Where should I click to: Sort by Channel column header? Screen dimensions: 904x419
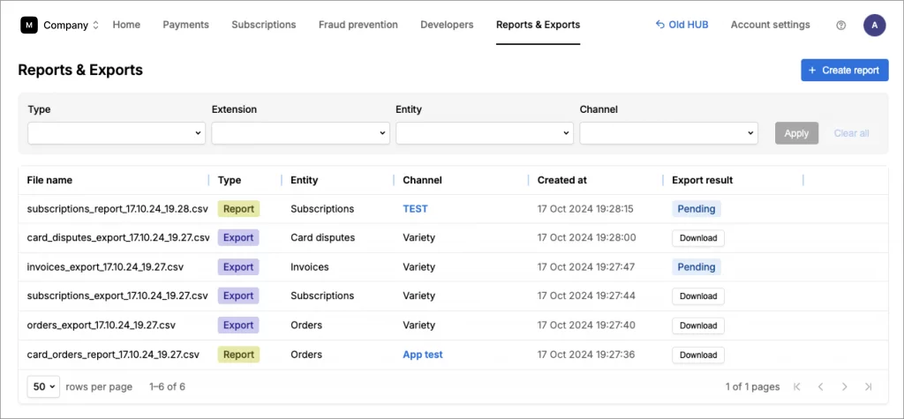point(422,180)
